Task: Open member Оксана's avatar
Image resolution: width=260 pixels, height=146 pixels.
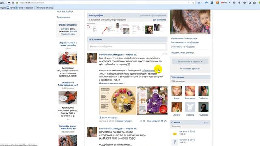Action: point(177,107)
